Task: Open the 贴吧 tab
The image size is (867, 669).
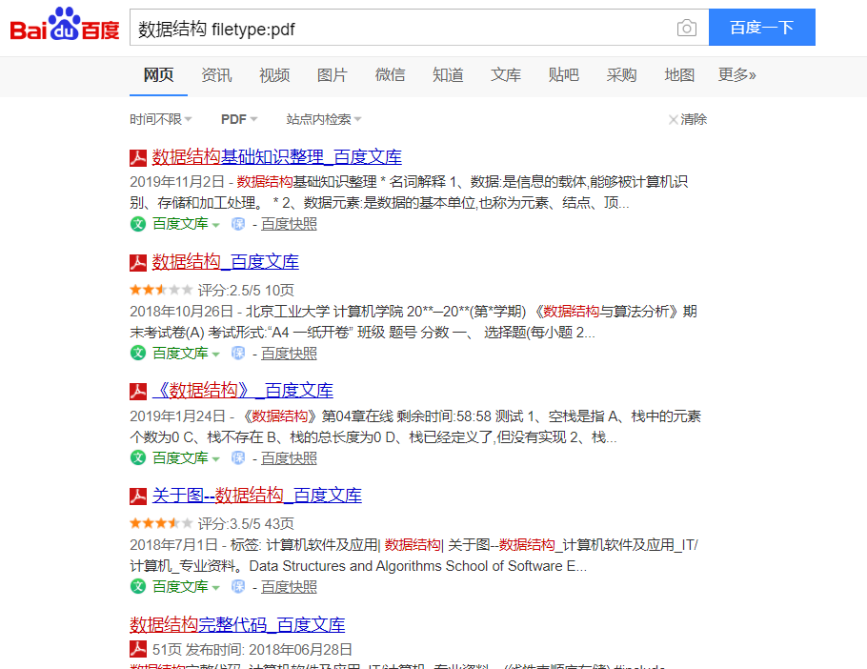Action: [563, 75]
